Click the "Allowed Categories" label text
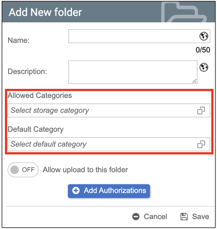The height and width of the screenshot is (229, 217). click(40, 96)
